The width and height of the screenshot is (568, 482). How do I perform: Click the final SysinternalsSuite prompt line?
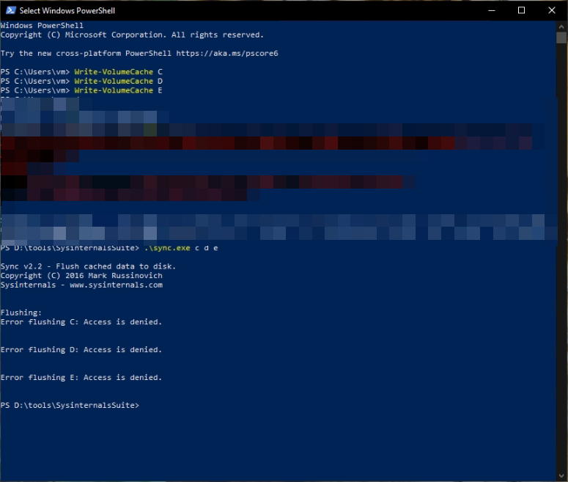coord(70,406)
